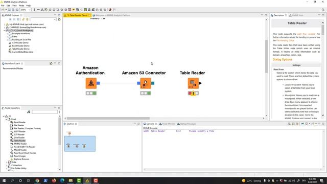Screen dimensions: 327x184
Task: Open the Windows Start menu
Action: click(x=4, y=180)
